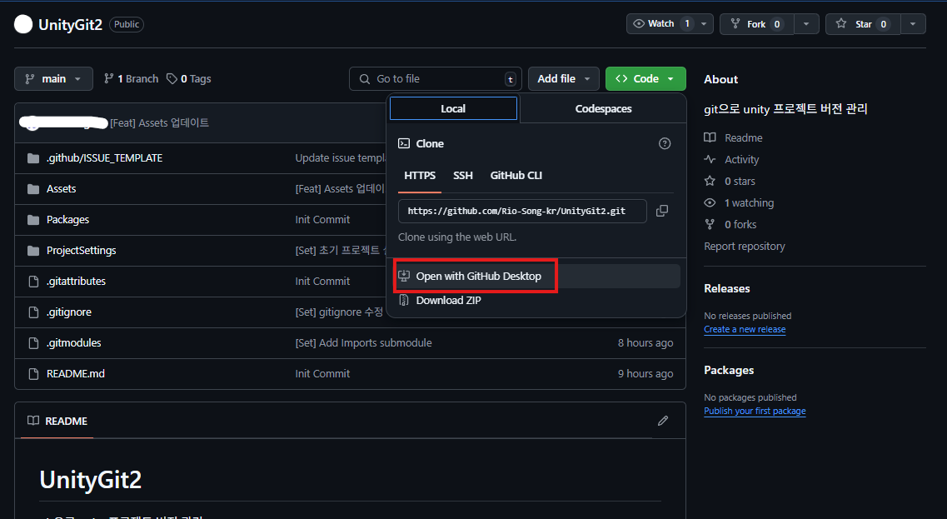Click the clone URL text field
Image resolution: width=947 pixels, height=519 pixels.
522,211
